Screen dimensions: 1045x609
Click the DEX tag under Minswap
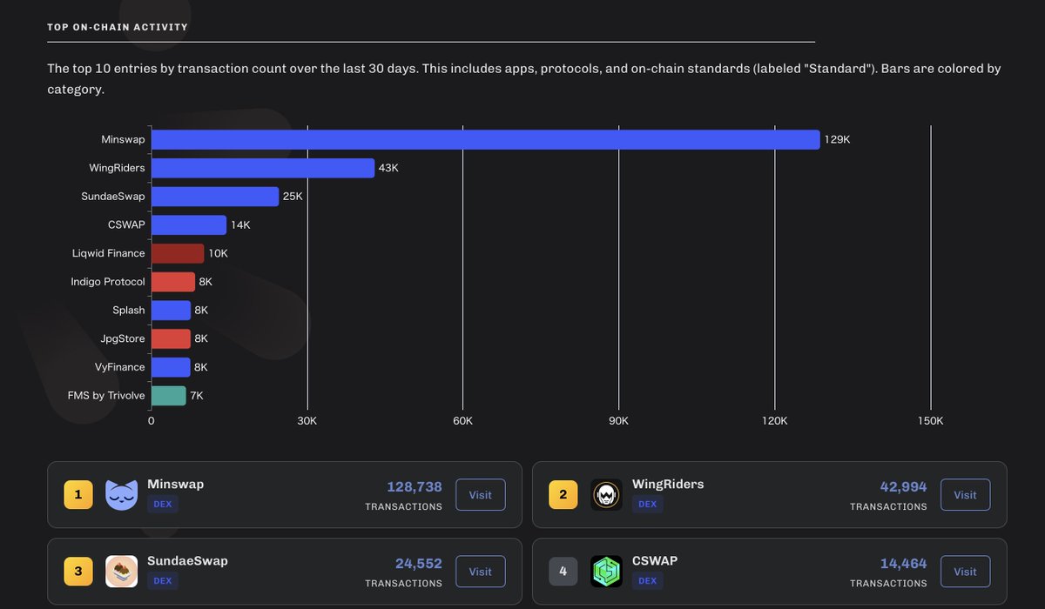click(163, 505)
